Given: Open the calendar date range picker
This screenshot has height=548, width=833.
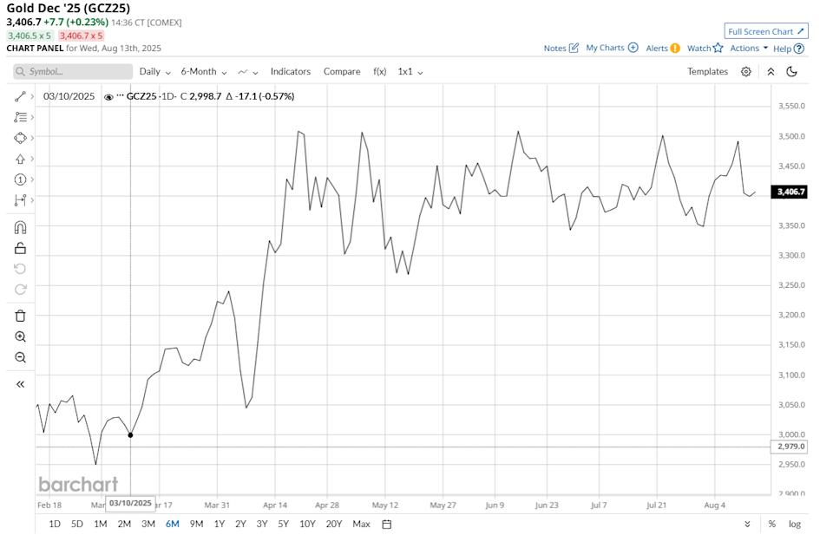Looking at the screenshot, I should tap(387, 524).
